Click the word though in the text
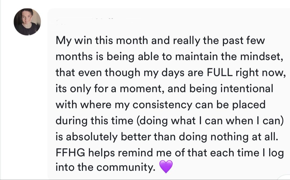This screenshot has height=180, width=290. pyautogui.click(x=123, y=73)
